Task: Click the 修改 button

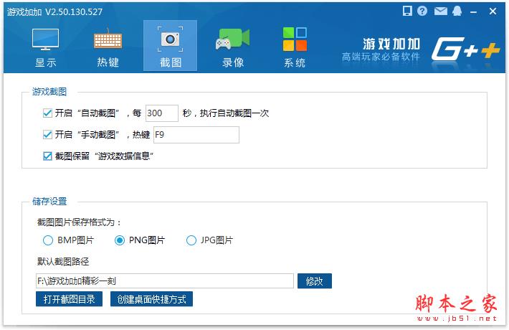Action: coord(315,281)
